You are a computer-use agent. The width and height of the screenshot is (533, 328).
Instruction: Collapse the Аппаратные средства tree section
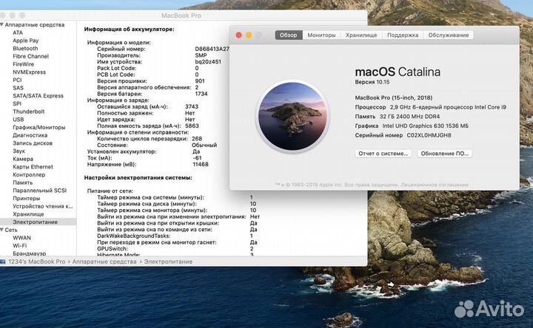(x=2, y=25)
